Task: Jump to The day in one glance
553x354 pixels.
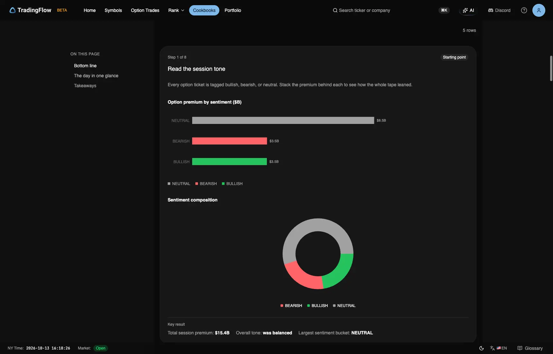Action: (96, 76)
